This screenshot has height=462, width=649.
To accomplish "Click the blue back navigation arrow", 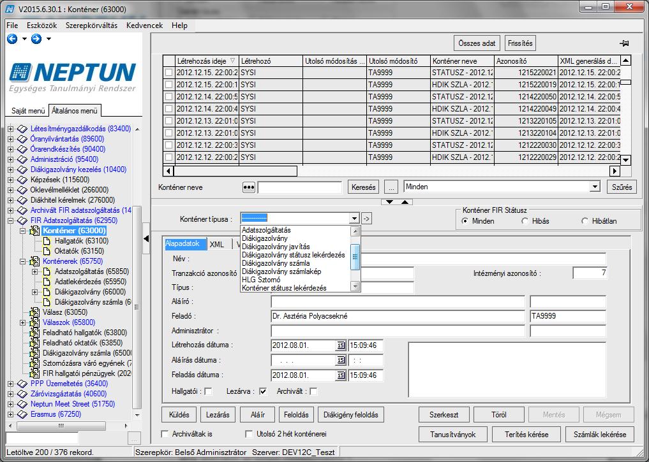I will tap(12, 39).
